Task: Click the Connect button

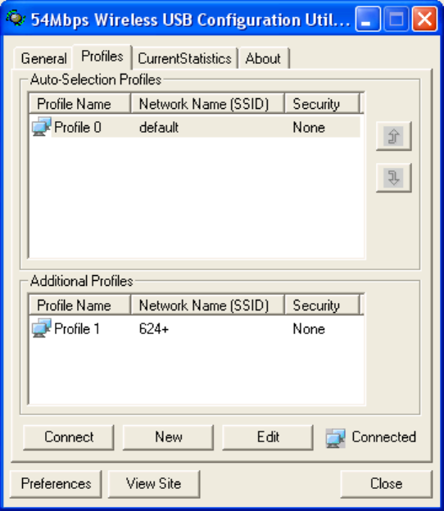Action: (x=69, y=437)
